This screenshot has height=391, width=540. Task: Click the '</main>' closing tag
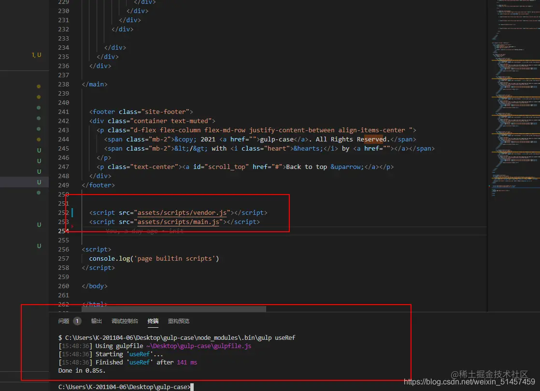95,84
